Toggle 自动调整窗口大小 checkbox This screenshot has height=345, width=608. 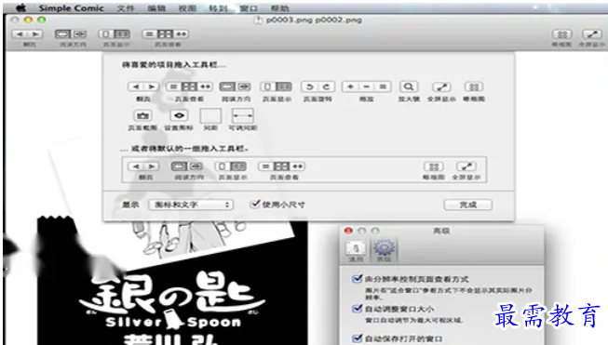357,309
